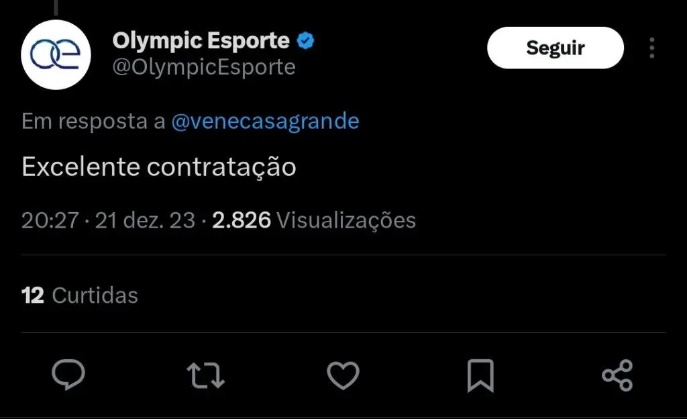Bookmark this tweet

pyautogui.click(x=480, y=375)
